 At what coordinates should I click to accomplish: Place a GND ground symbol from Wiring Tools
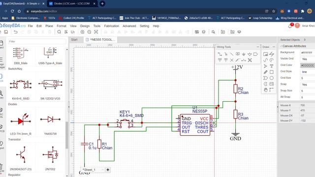pyautogui.click(x=244, y=54)
